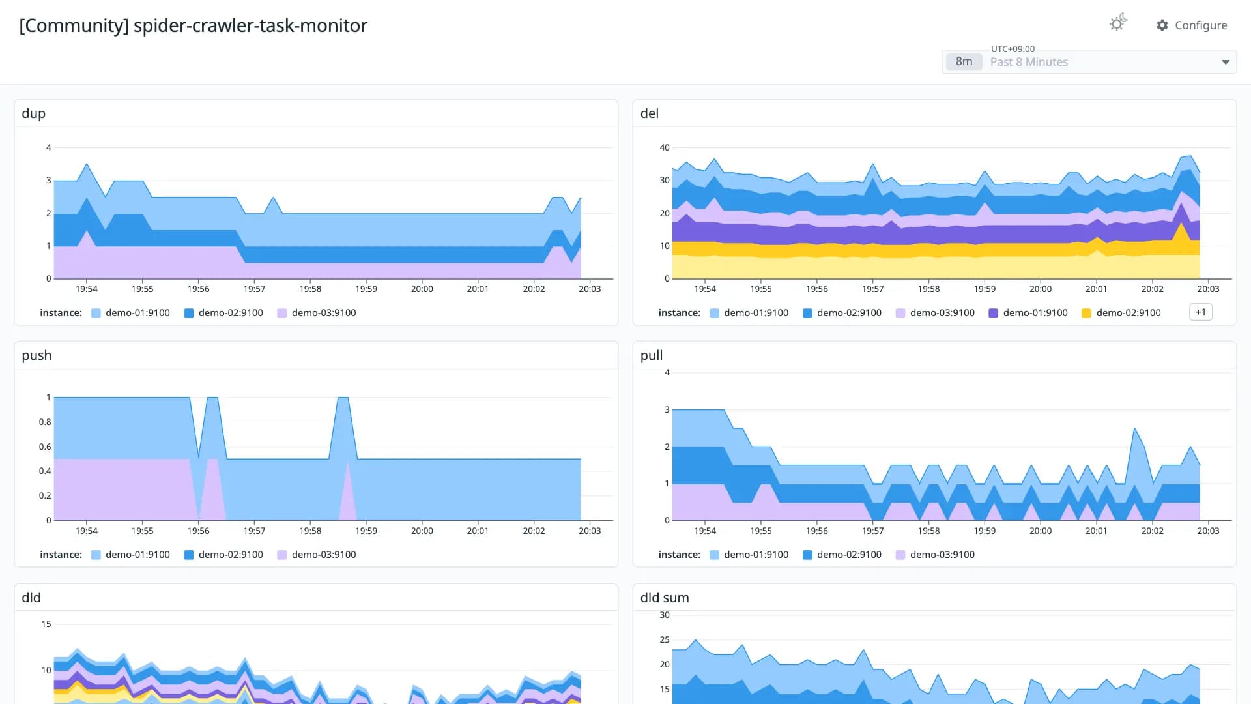Toggle demo-01:9100 swatch in pull legend

pyautogui.click(x=715, y=555)
